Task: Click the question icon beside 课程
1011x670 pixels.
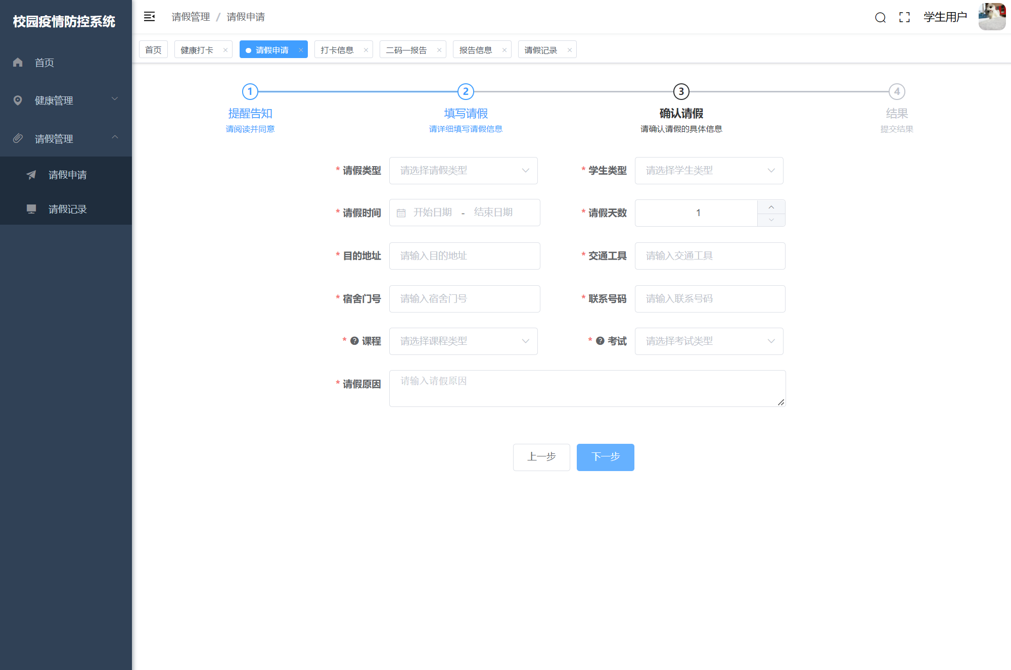Action: point(354,341)
